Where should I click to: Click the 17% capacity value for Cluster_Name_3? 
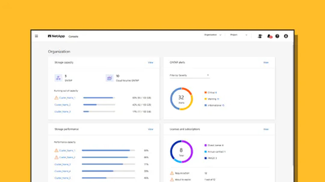click(142, 111)
